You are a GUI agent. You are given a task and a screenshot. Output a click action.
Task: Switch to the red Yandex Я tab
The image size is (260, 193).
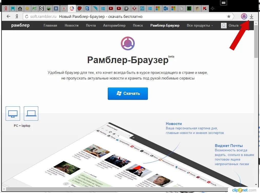[x=6, y=8]
